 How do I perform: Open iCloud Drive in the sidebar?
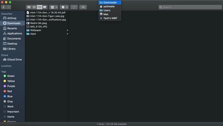[x=12, y=59]
